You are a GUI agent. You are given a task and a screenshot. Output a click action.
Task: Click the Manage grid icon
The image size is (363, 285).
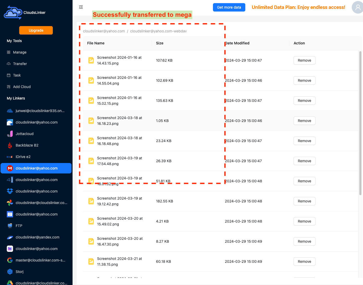pos(9,52)
